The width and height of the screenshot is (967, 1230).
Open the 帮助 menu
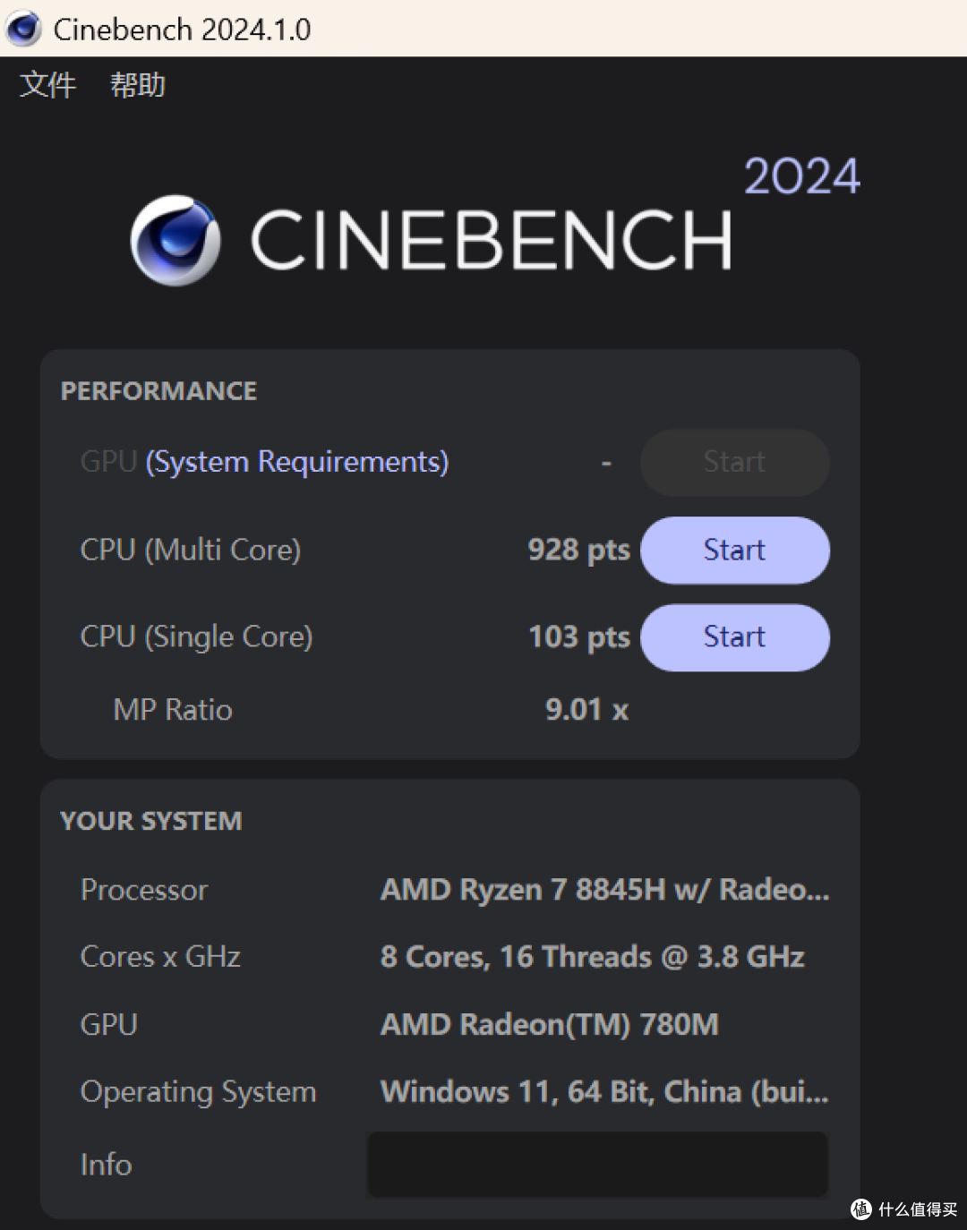(137, 85)
